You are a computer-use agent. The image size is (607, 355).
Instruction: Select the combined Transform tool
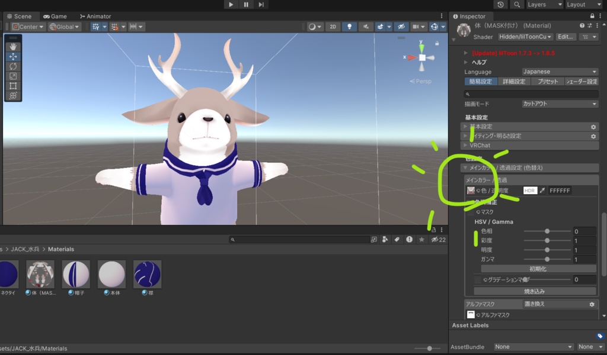coord(13,95)
